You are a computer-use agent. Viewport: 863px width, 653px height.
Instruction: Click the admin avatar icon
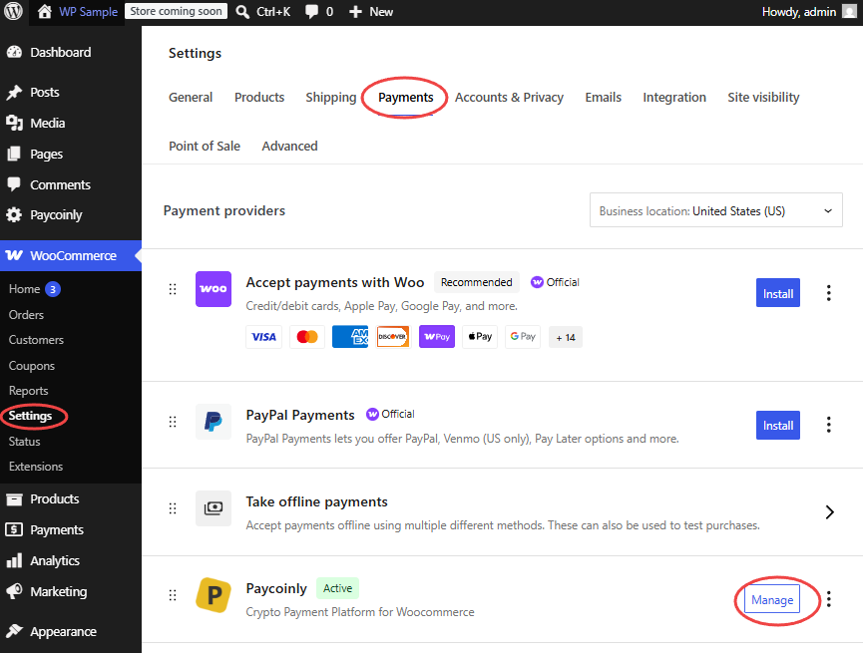[849, 12]
